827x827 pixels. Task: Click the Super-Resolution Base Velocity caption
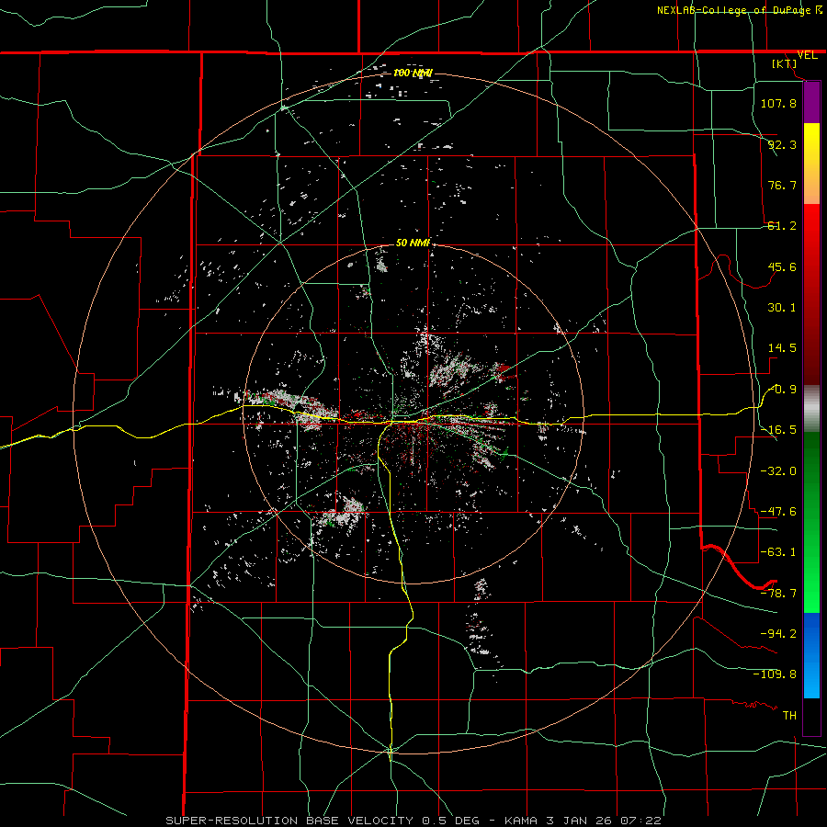coord(413,821)
